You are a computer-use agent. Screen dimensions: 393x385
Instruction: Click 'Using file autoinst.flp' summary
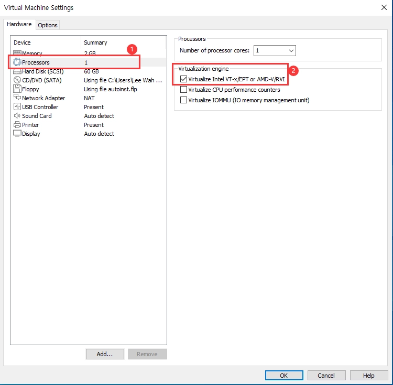(x=111, y=89)
